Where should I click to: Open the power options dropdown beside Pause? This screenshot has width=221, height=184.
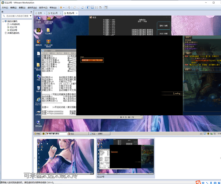click(x=64, y=7)
